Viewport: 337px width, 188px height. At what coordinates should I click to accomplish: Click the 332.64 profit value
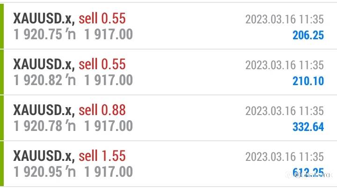pyautogui.click(x=308, y=127)
